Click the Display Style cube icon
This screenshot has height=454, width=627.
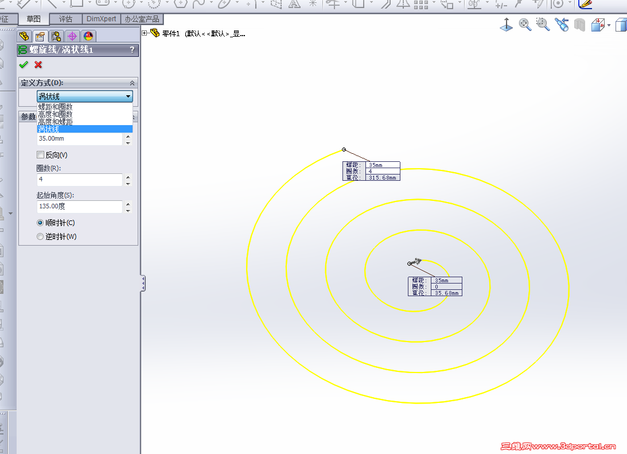[x=621, y=25]
